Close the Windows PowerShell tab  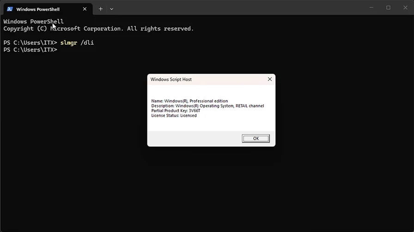(85, 9)
